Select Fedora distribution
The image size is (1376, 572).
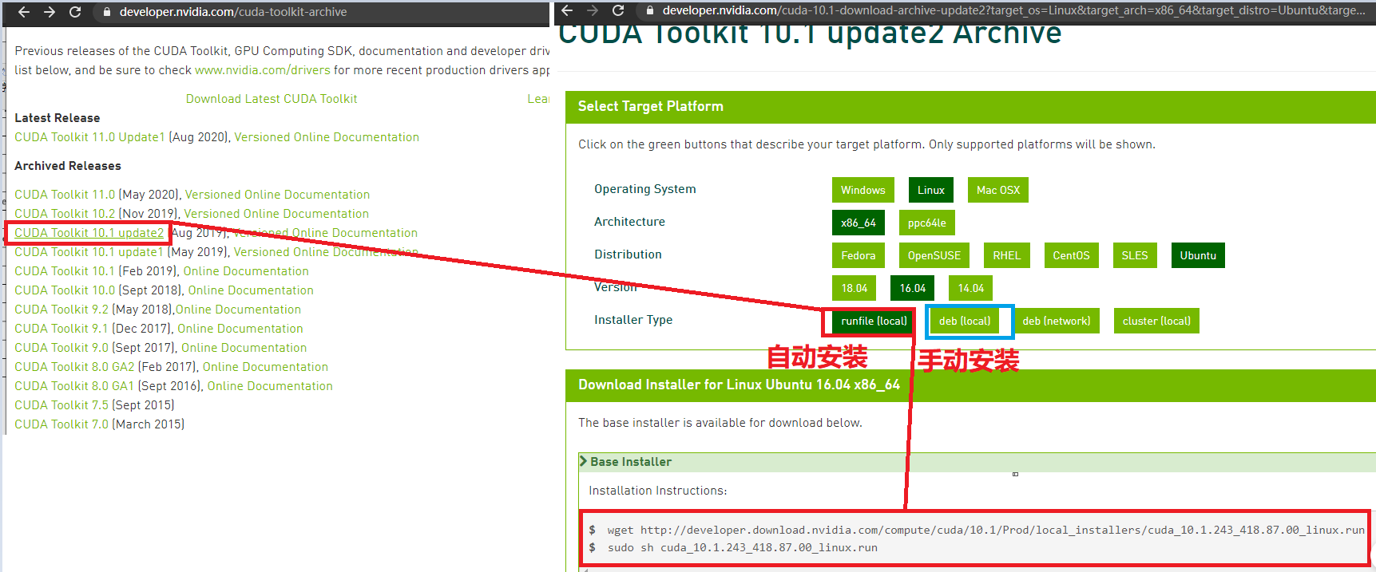pyautogui.click(x=858, y=255)
